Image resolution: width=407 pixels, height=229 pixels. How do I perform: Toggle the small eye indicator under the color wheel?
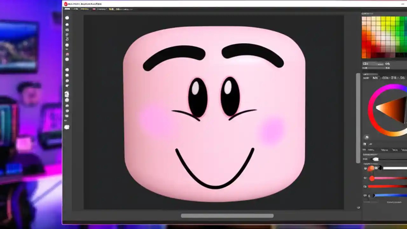pyautogui.click(x=367, y=137)
